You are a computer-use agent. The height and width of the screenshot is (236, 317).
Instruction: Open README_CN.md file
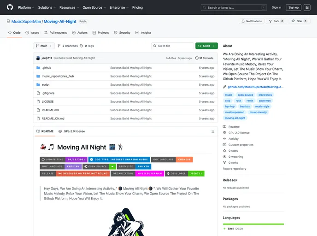click(x=53, y=118)
